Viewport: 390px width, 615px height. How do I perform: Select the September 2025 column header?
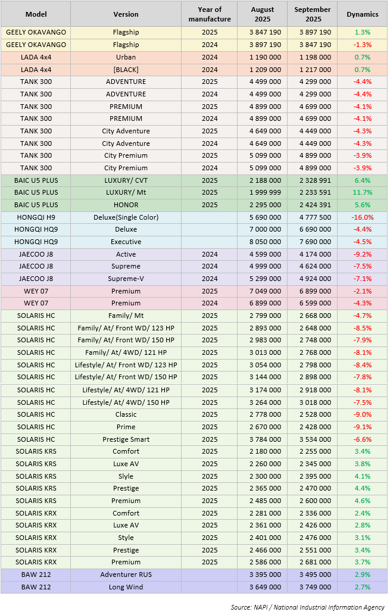(313, 14)
